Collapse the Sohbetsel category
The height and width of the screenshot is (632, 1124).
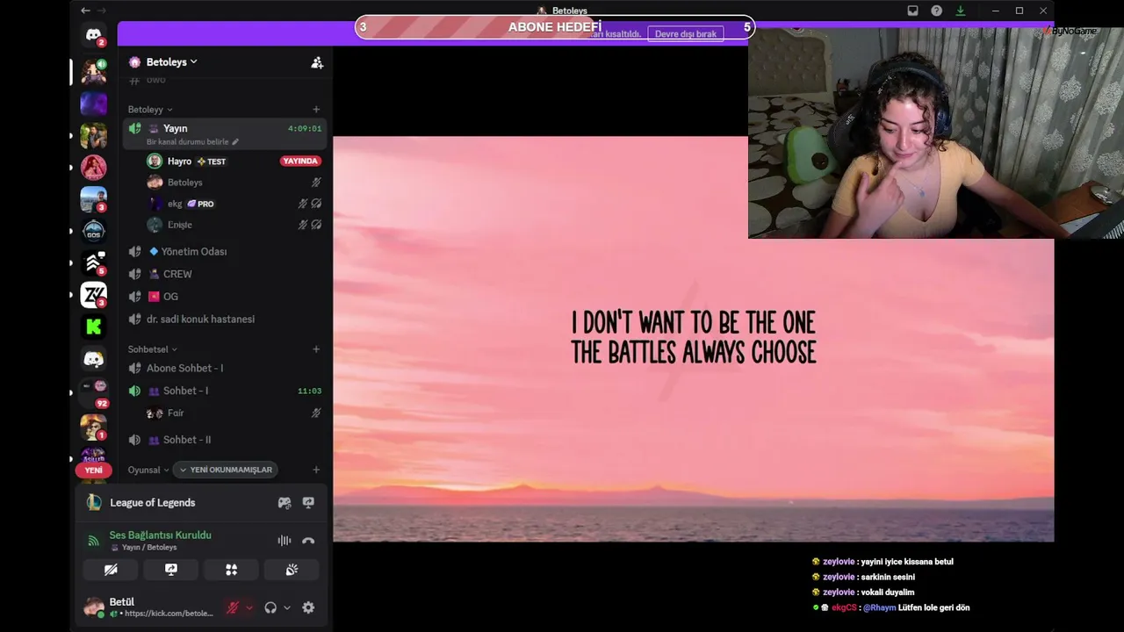point(153,349)
